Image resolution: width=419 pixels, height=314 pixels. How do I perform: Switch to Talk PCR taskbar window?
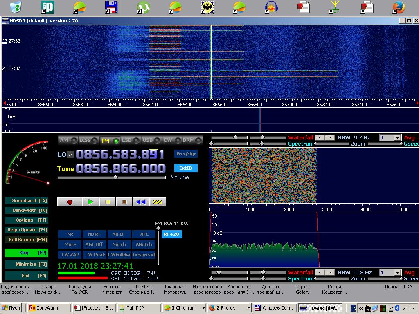tap(139, 308)
